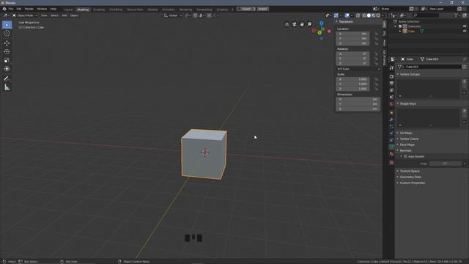Switch to solid shading
469x264 pixels.
(x=369, y=15)
